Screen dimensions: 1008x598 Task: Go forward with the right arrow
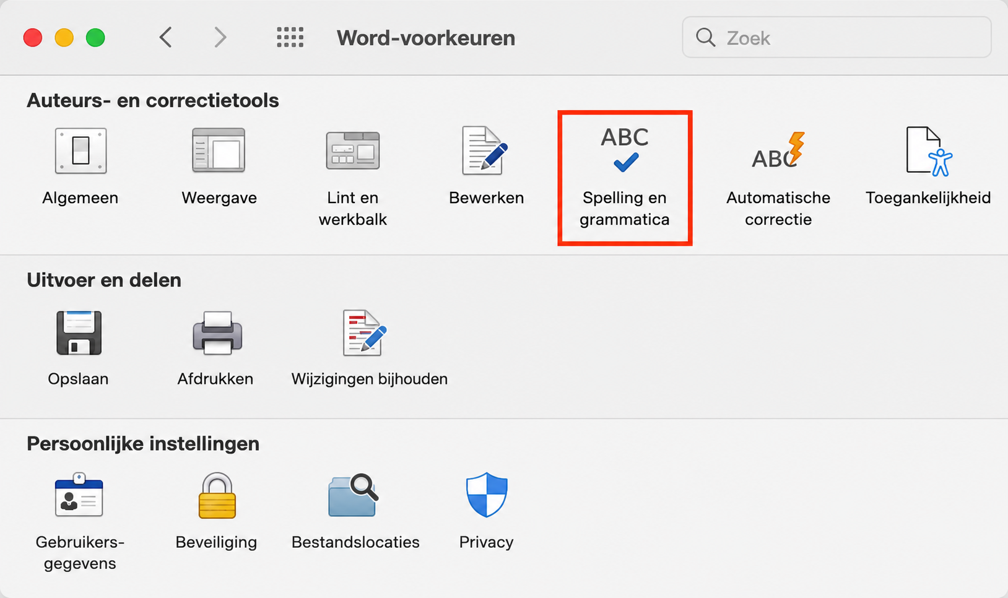[x=220, y=38]
